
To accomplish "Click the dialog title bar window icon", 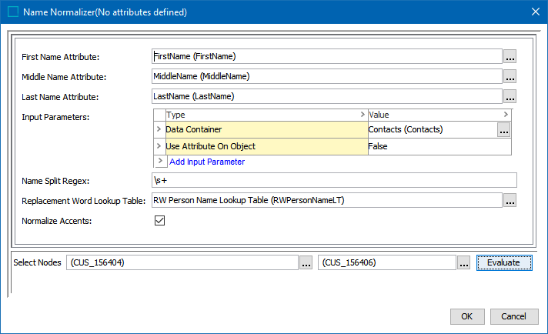I will click(12, 12).
